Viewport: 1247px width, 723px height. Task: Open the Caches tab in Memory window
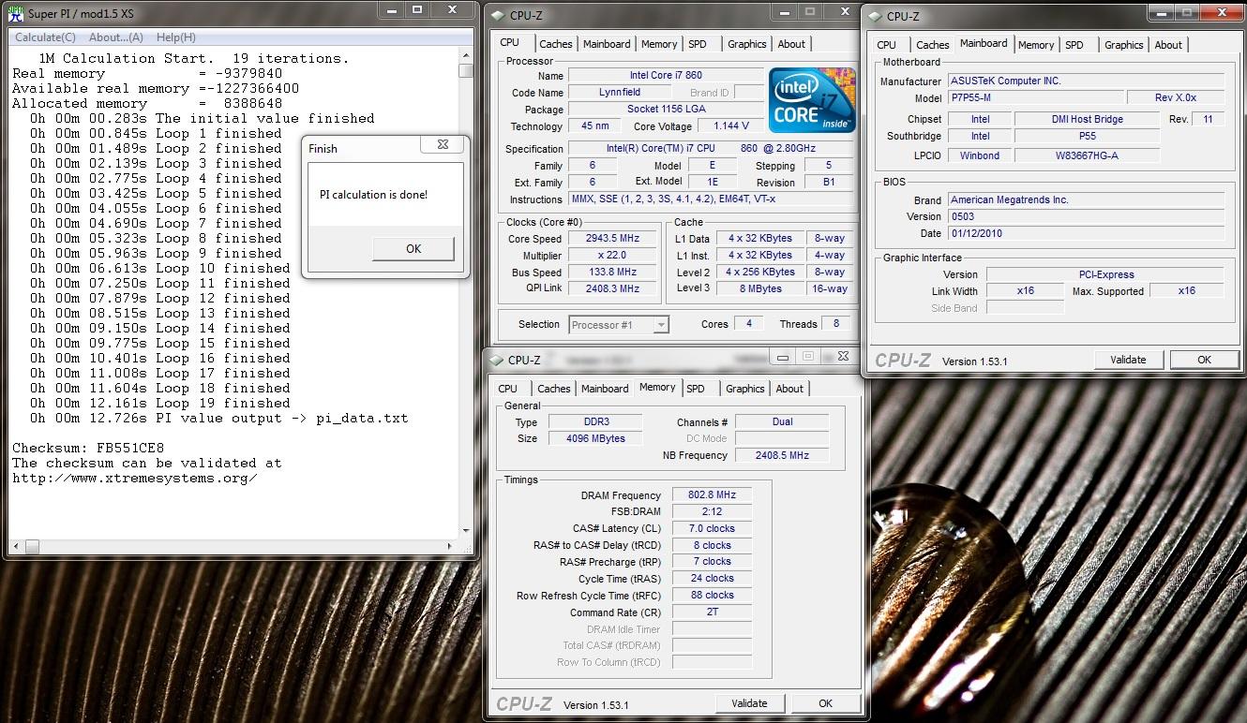(x=554, y=389)
